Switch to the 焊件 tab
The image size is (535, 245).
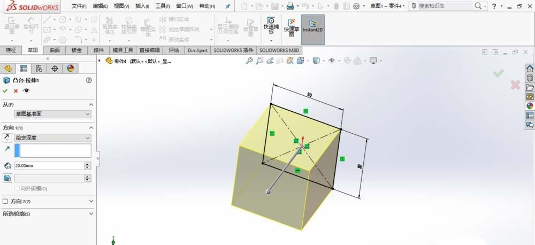click(98, 50)
